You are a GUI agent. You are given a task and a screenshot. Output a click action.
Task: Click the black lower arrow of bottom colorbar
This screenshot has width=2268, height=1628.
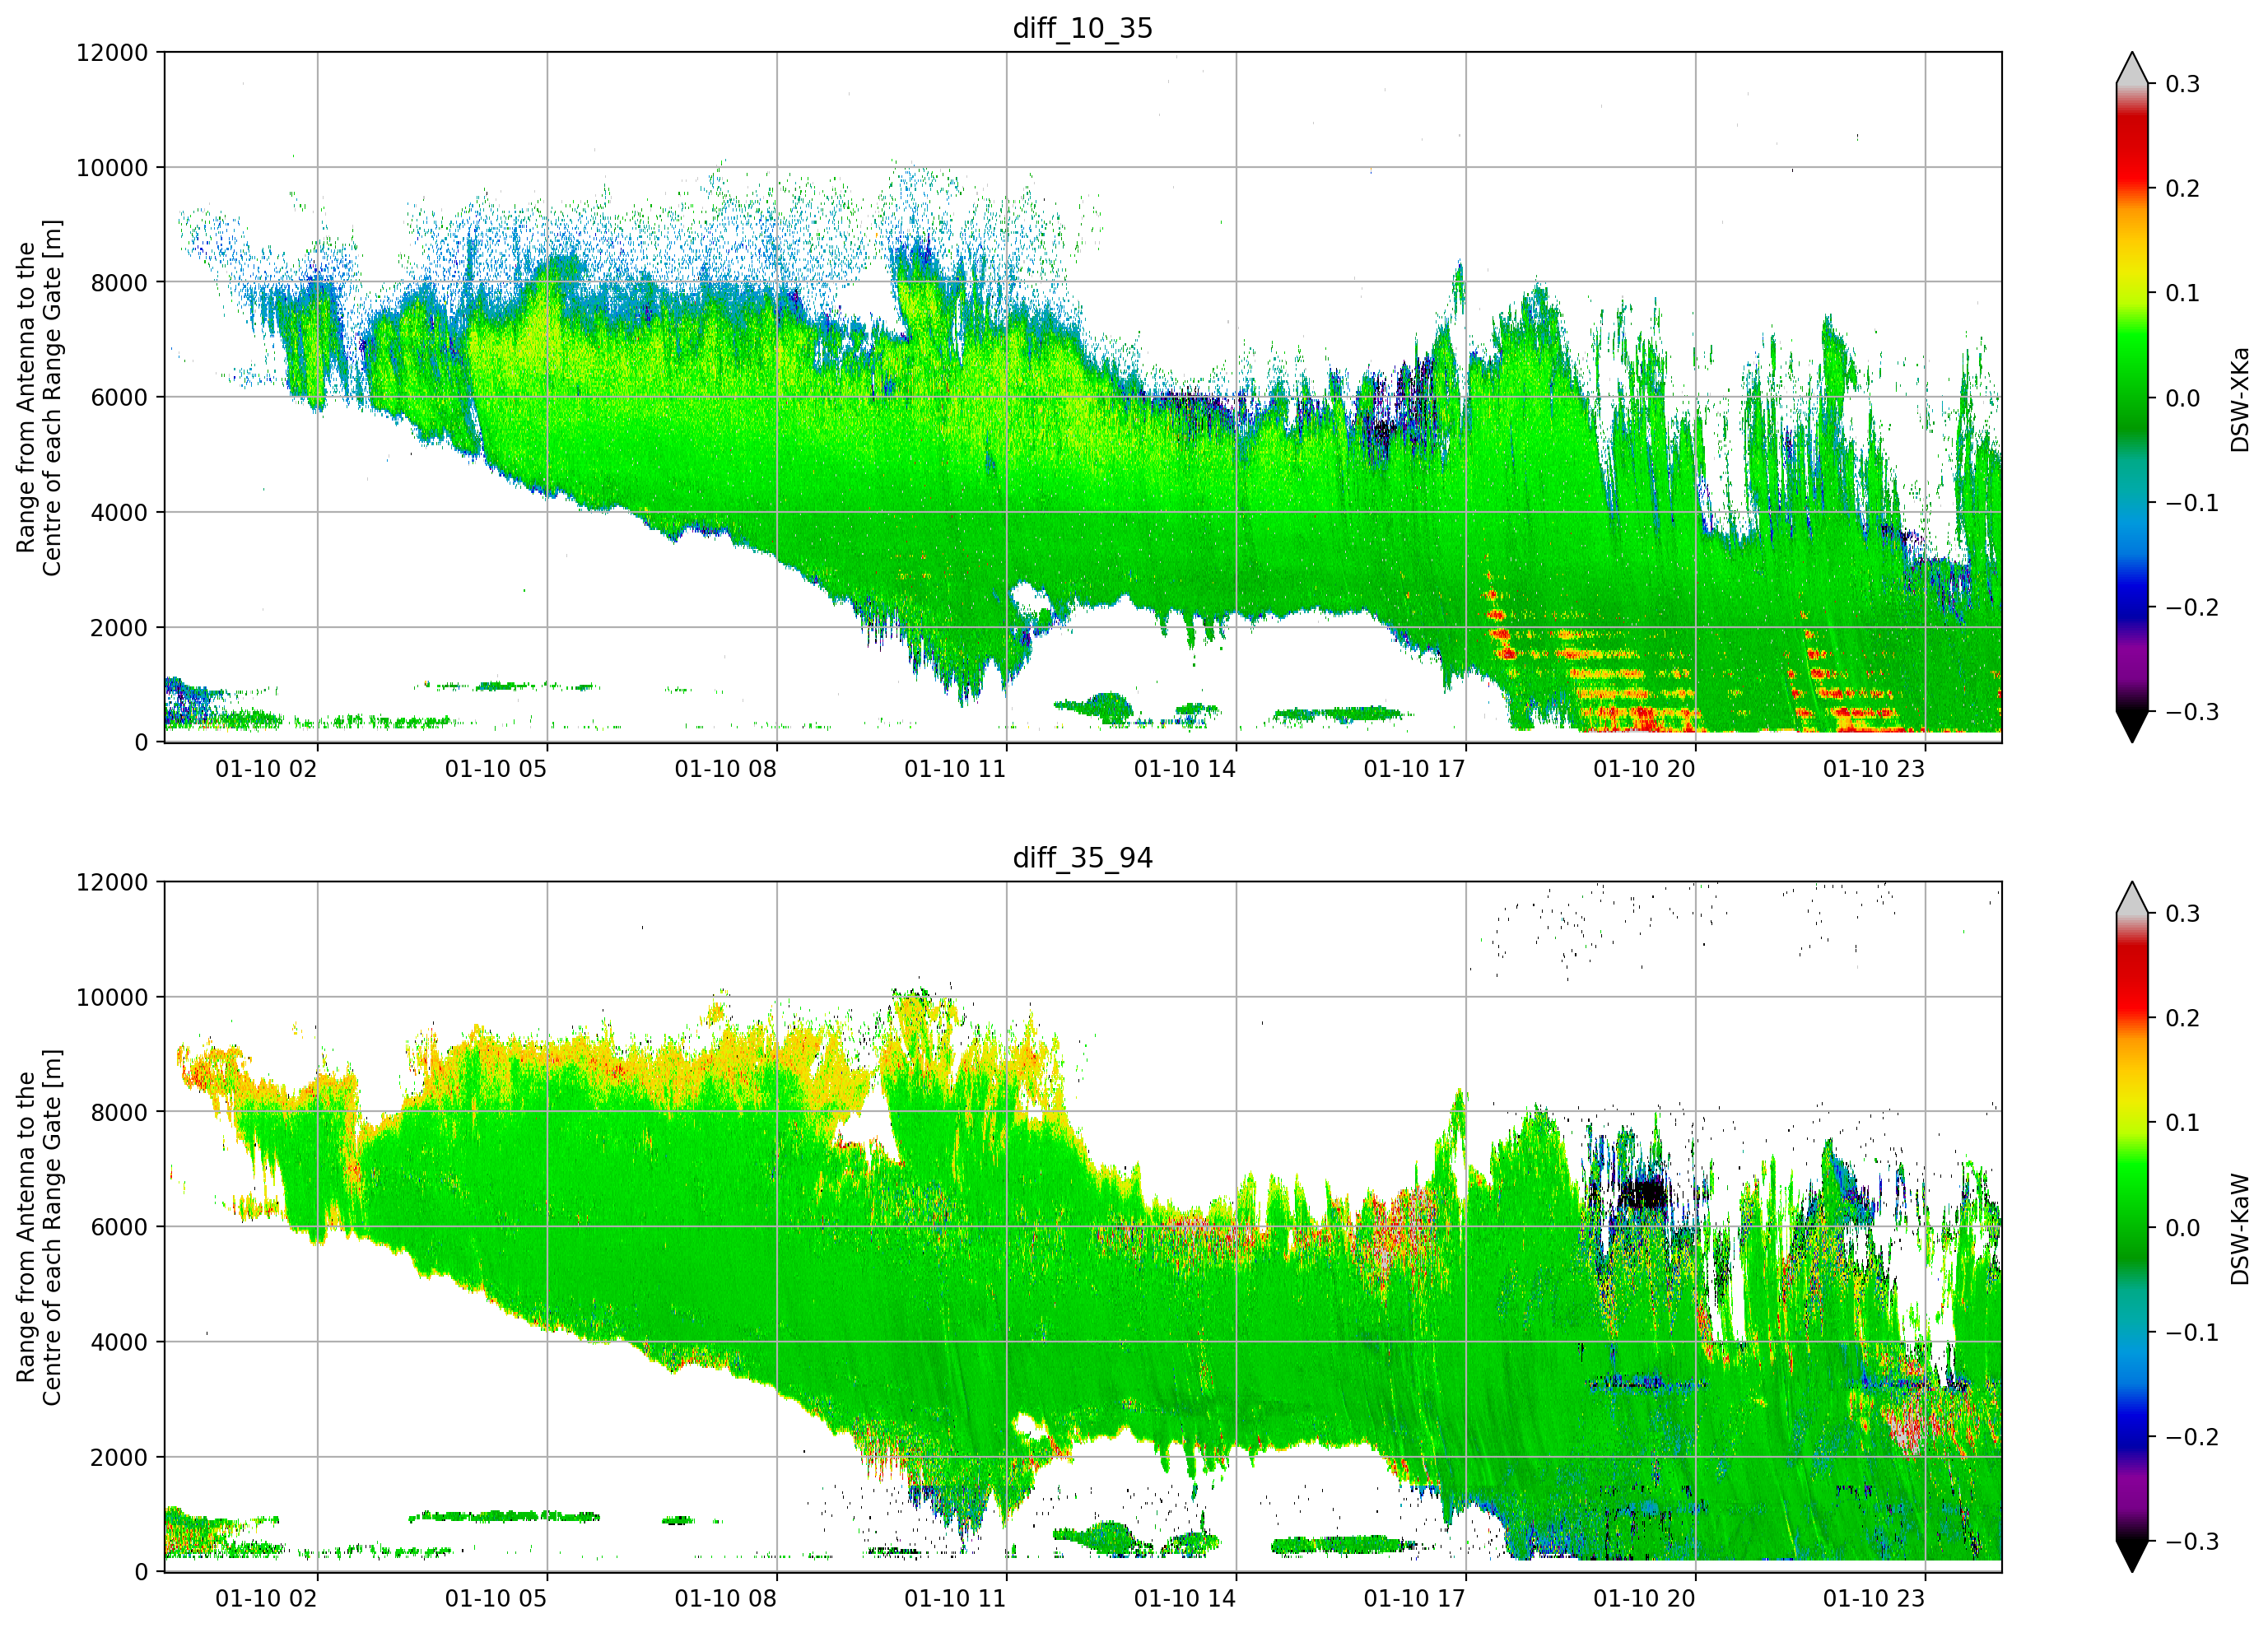click(x=2132, y=1557)
